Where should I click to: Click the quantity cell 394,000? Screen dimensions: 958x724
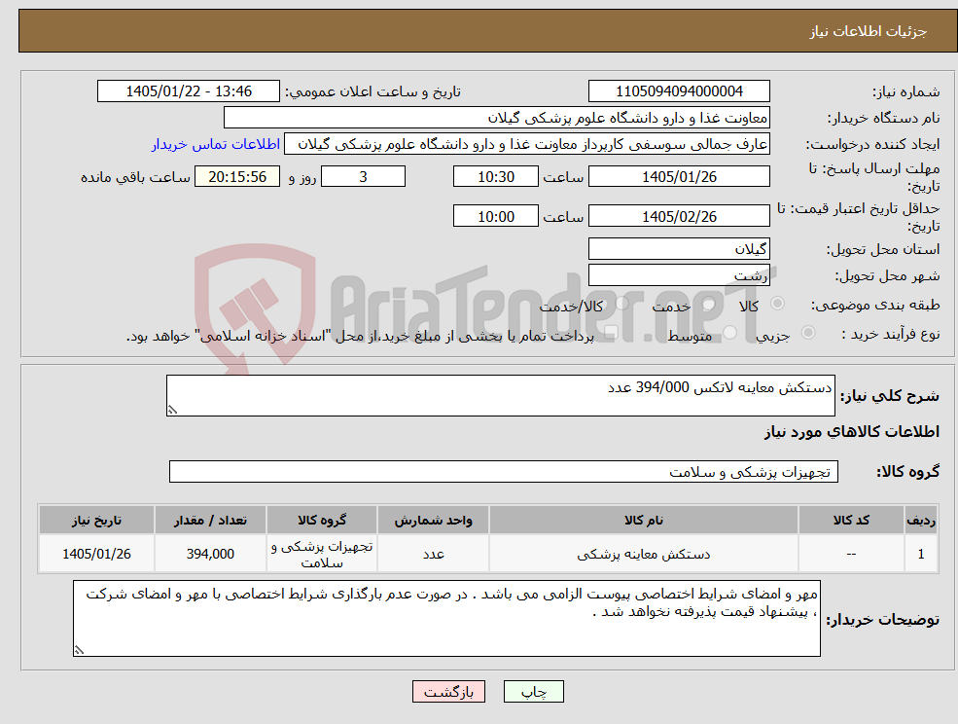[x=210, y=554]
